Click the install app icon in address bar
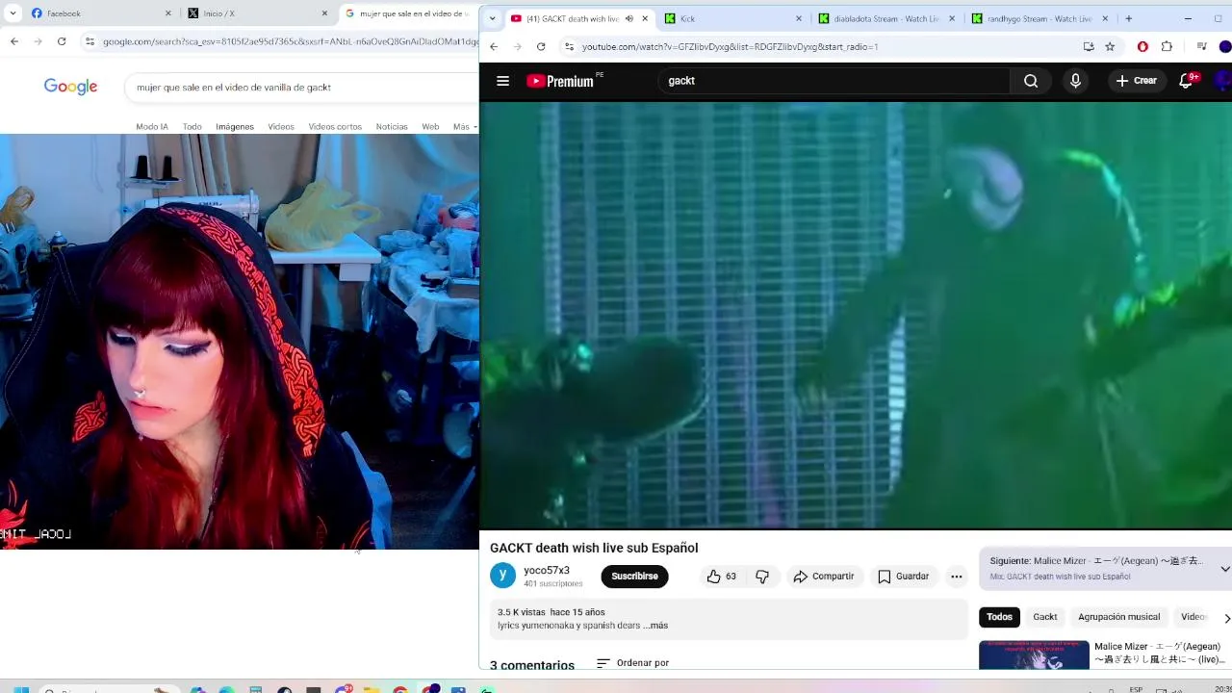Viewport: 1232px width, 693px height. pos(1089,46)
